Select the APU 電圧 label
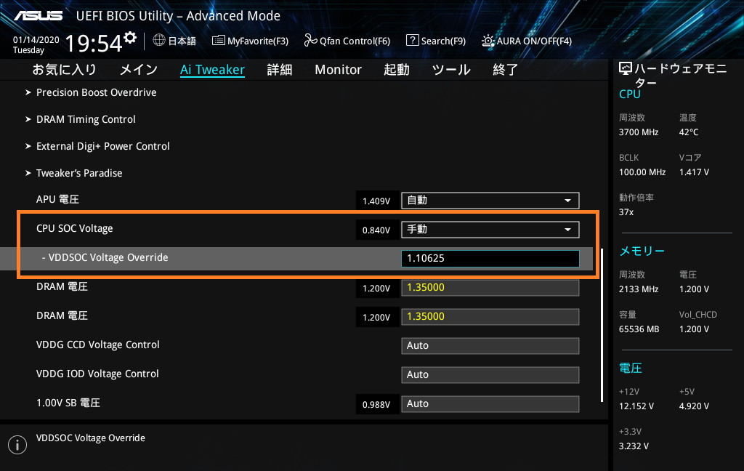Screen dimensions: 744x471 point(58,199)
